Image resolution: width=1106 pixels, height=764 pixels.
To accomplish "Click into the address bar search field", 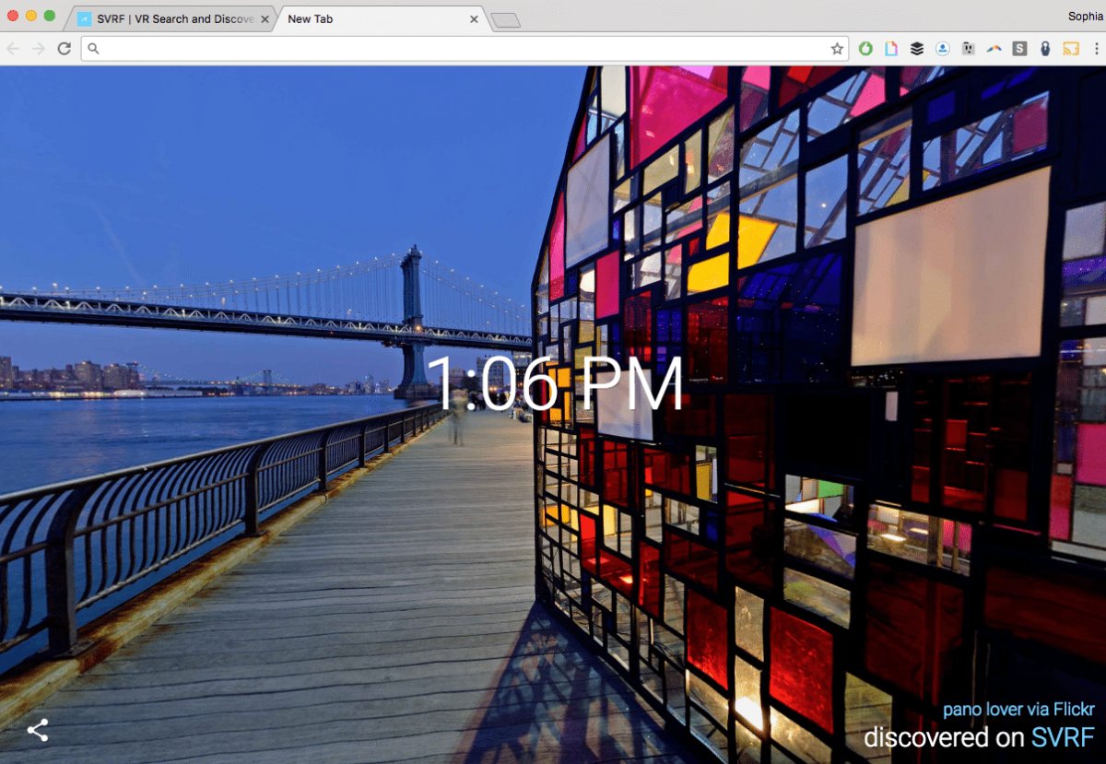I will 461,49.
